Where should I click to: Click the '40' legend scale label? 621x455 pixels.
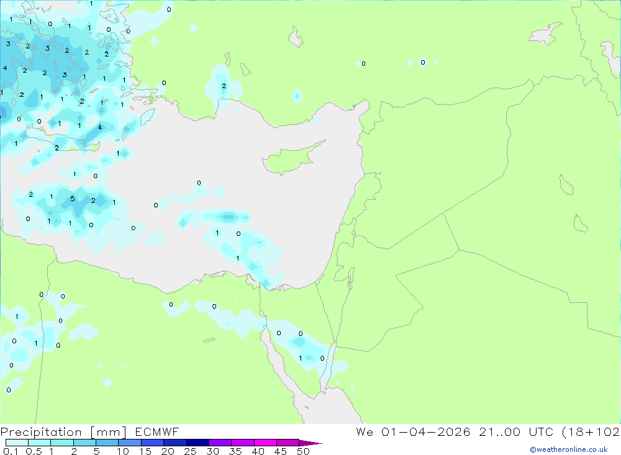point(258,451)
